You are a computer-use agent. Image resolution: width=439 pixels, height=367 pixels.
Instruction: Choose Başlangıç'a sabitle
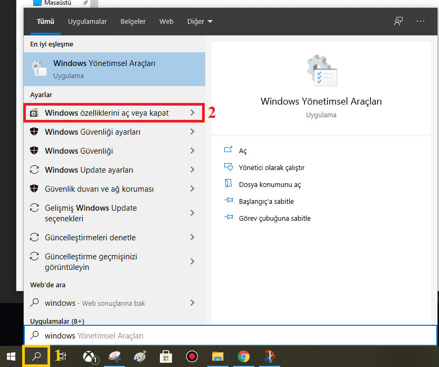(266, 201)
